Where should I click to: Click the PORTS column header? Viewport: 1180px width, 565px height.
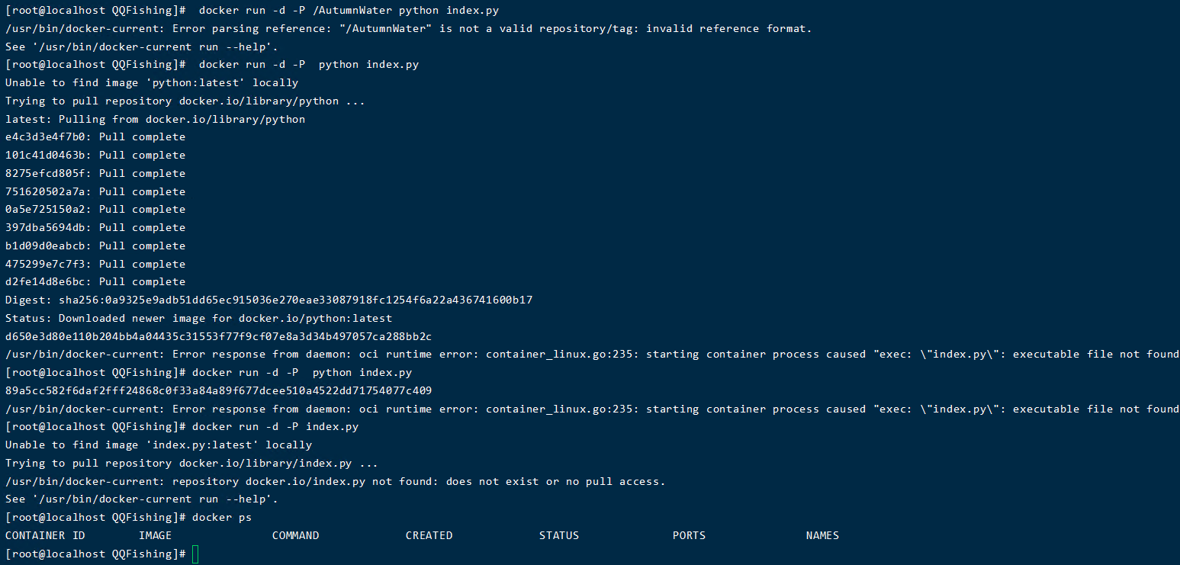tap(689, 535)
